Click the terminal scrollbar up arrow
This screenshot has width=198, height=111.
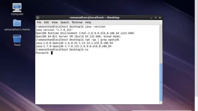point(161,26)
